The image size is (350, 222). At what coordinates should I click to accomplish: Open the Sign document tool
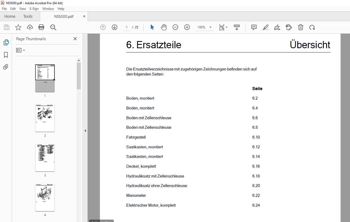[x=277, y=27]
